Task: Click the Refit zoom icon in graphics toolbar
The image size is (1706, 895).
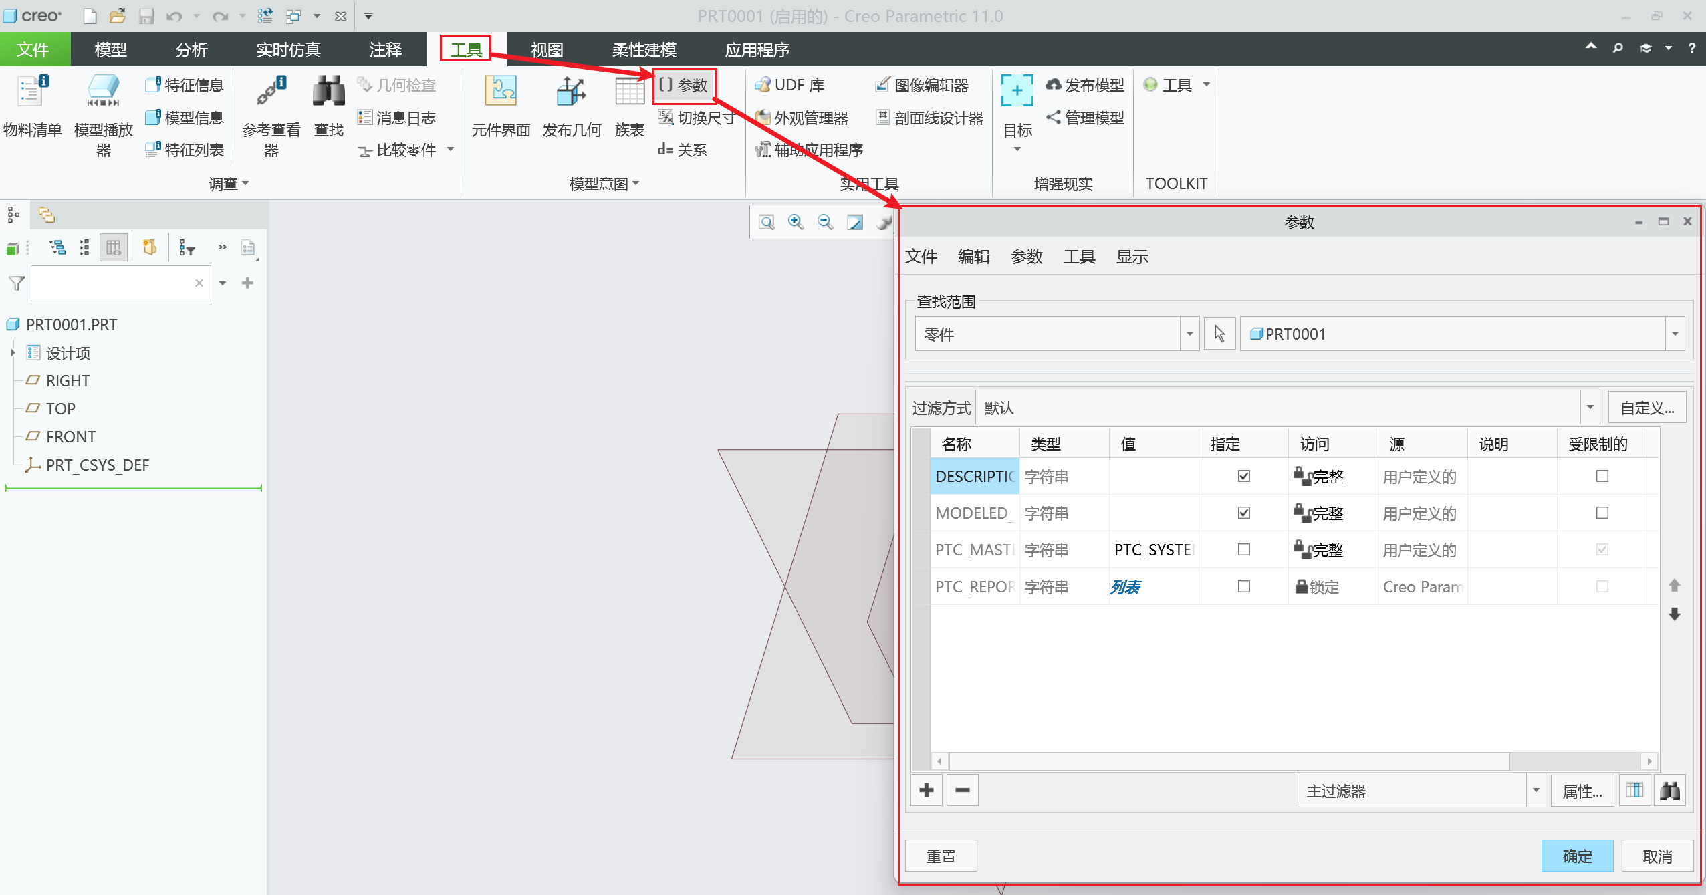Action: tap(767, 222)
